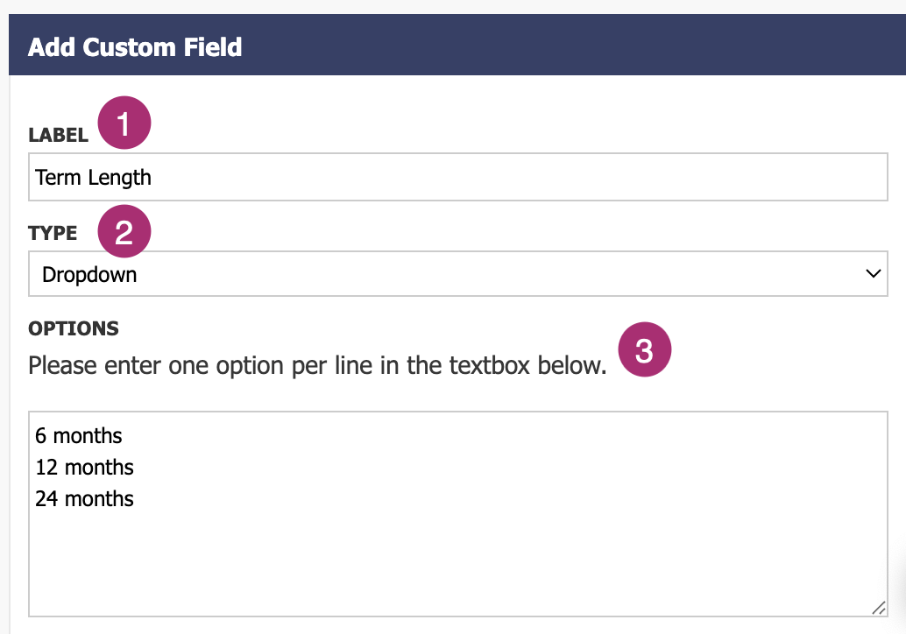Click the TYPE field caption
906x634 pixels.
point(54,233)
